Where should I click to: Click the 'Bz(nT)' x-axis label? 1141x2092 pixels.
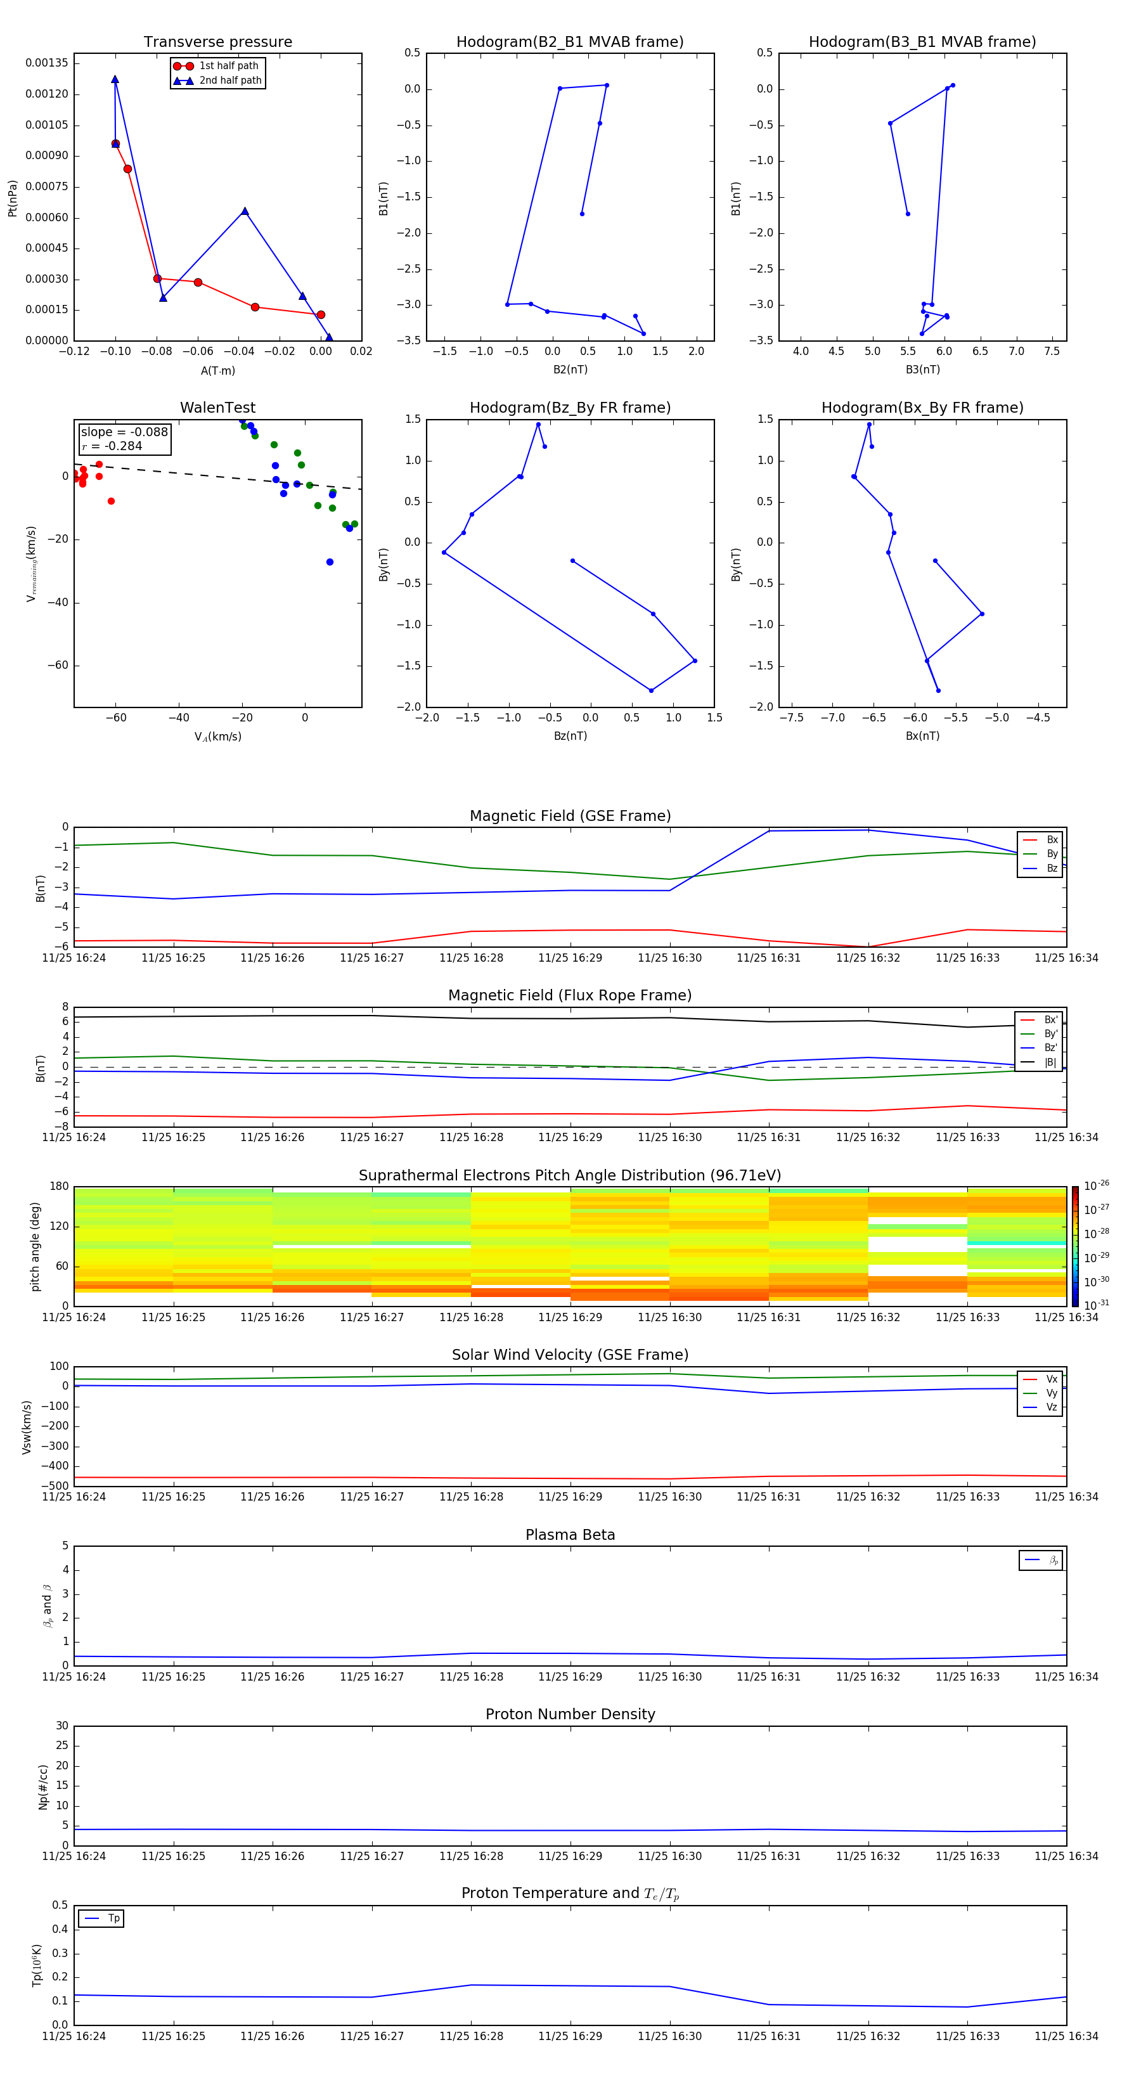570,736
